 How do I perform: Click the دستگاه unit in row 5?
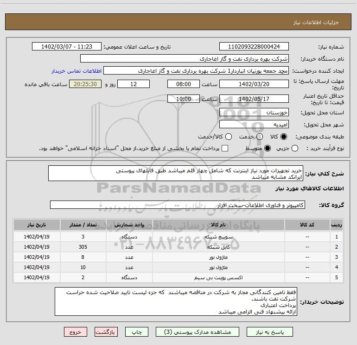click(x=129, y=277)
